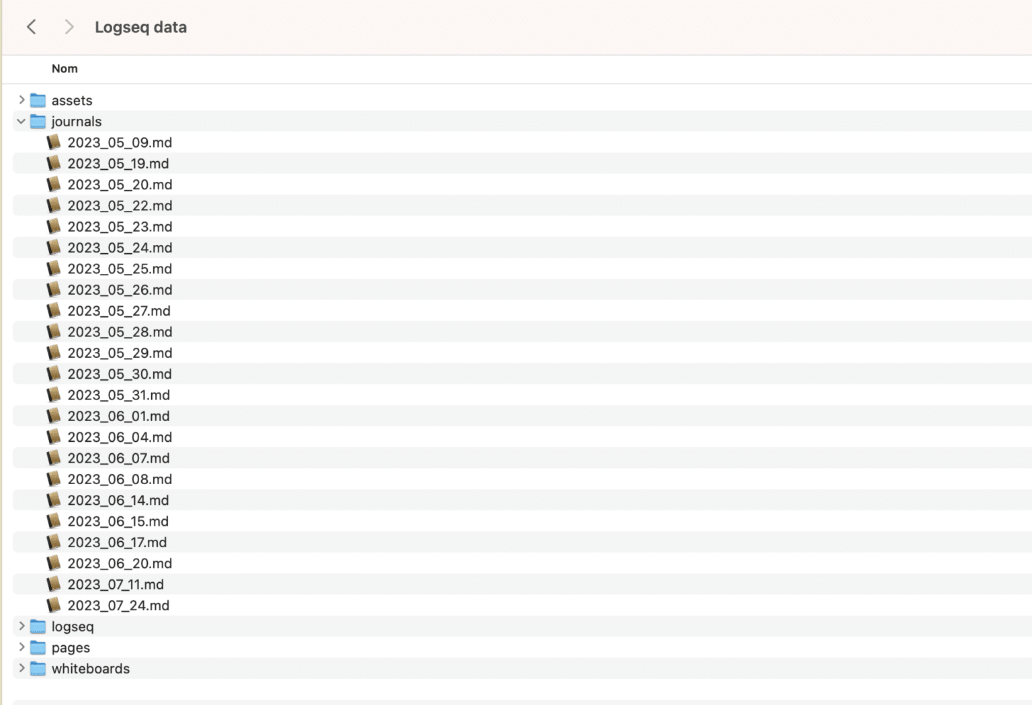Select file 2023_06_14.md
Screen dimensions: 1032x705
[118, 500]
